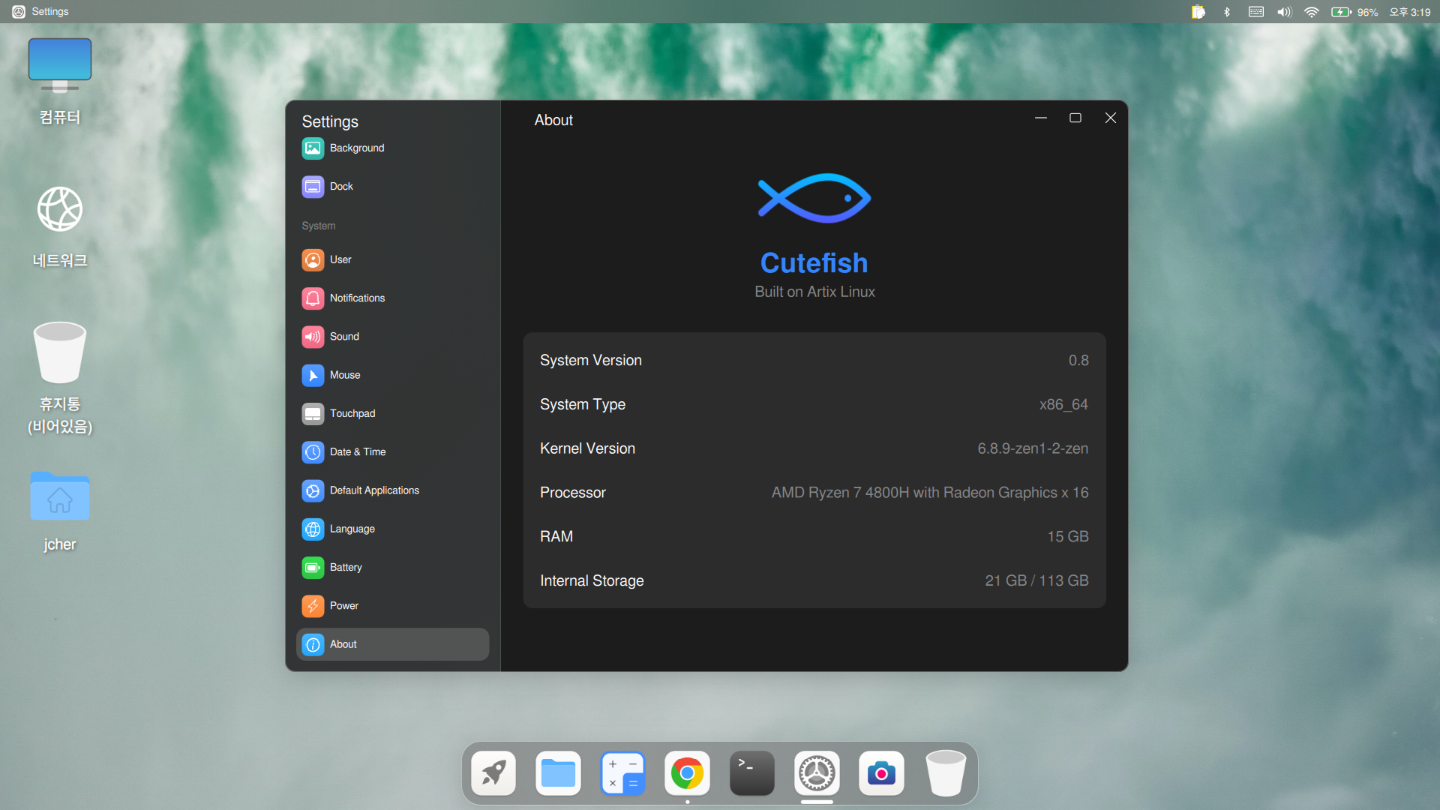
Task: Click the AMD Ryzen 7 4800H processor value
Action: 930,493
